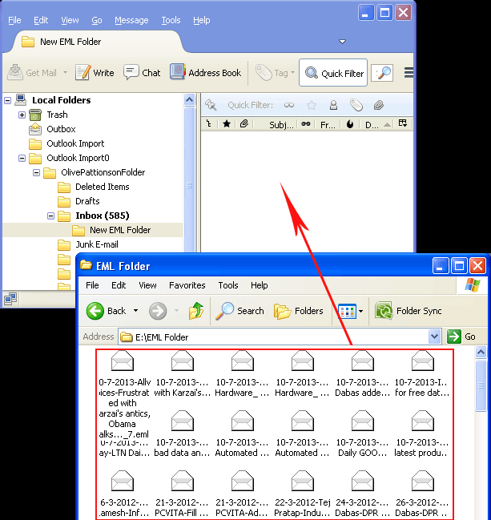Screen dimensions: 491x520
Task: Click the Get Mail button
Action: pyautogui.click(x=33, y=73)
